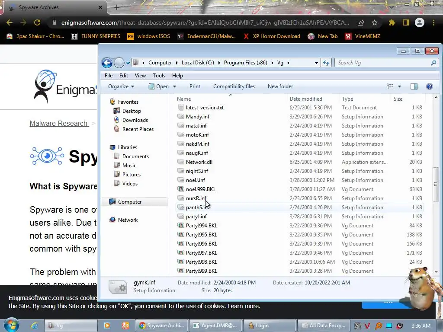Select Libraries in navigation pane
The height and width of the screenshot is (332, 443).
click(x=128, y=147)
